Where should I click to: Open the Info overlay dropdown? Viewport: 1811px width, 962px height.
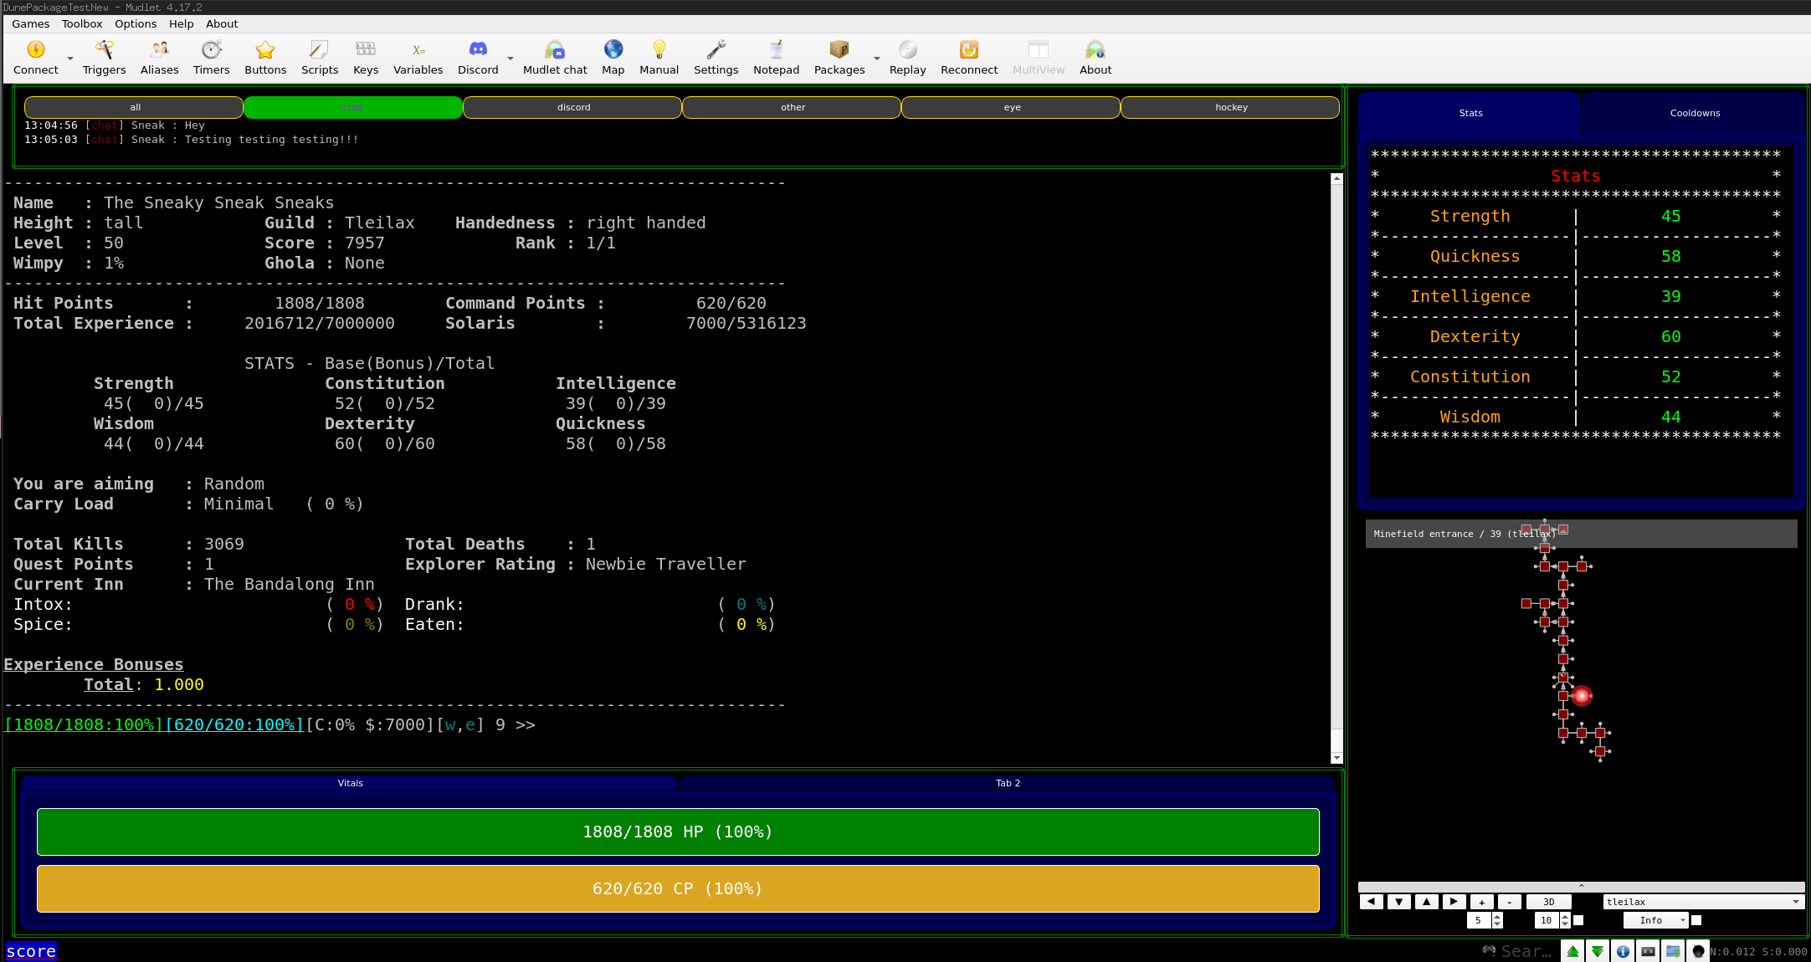click(x=1656, y=920)
